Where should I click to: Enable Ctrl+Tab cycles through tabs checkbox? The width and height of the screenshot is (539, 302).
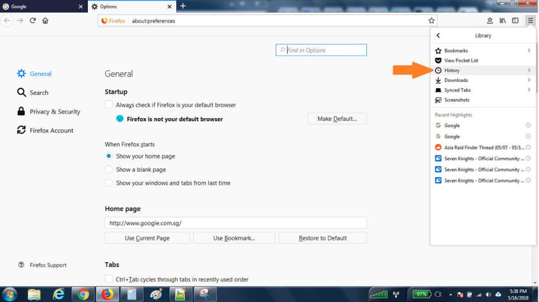[x=108, y=279]
